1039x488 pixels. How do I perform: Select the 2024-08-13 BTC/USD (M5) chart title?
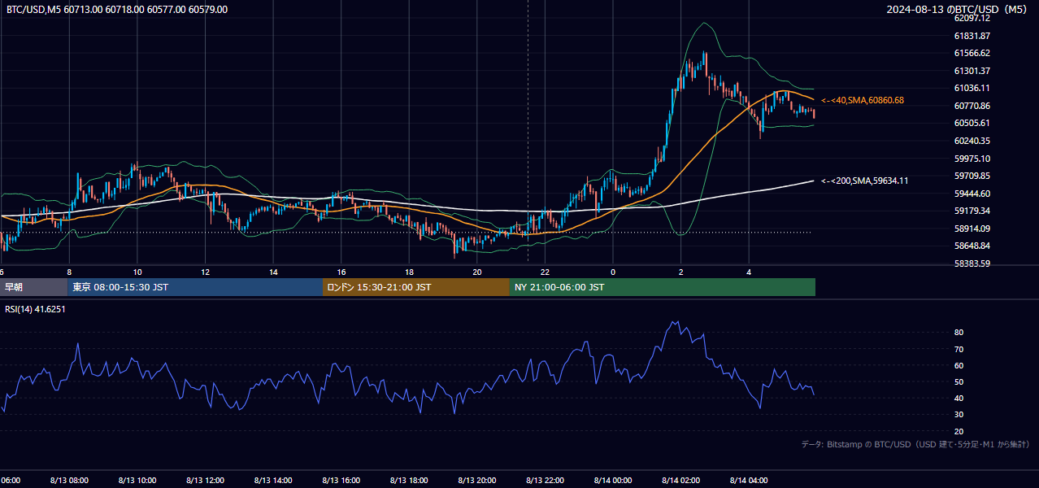pos(958,10)
